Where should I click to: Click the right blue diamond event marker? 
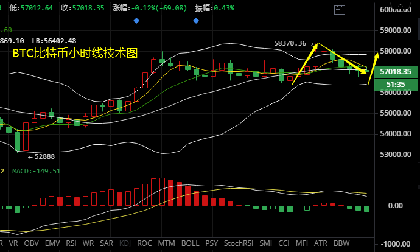pyautogui.click(x=196, y=21)
